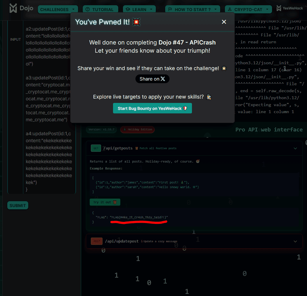Select TUTORIAL from the navigation bar
307x296 pixels.
[100, 9]
